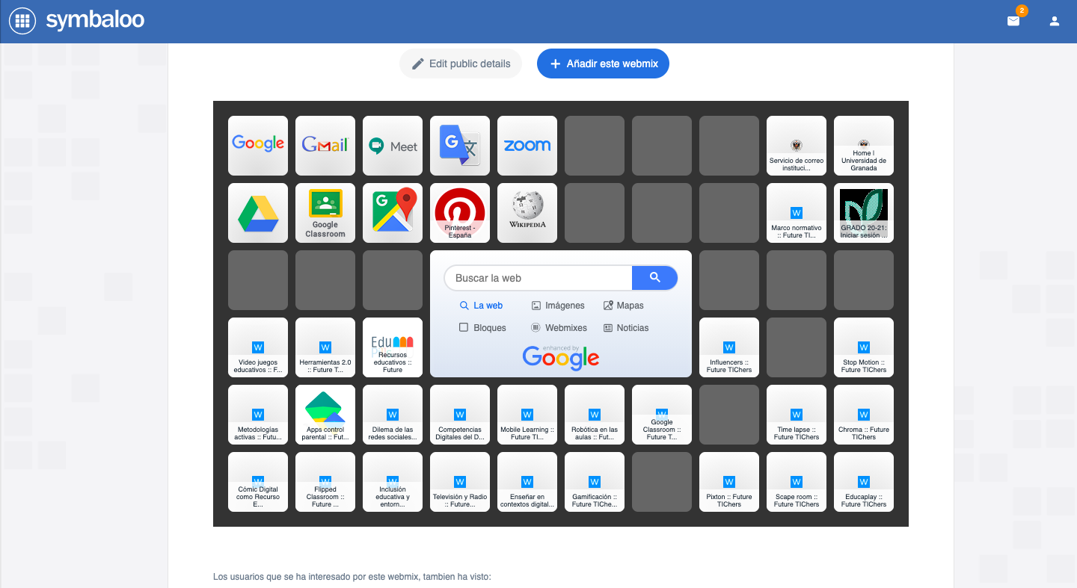Click the Buscar la web input field
The height and width of the screenshot is (588, 1077).
point(538,278)
